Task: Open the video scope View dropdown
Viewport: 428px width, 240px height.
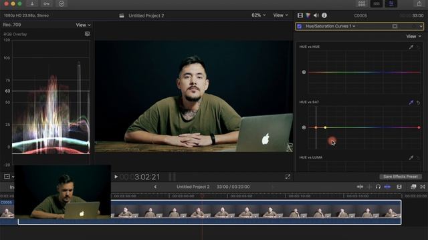Action: 83,25
